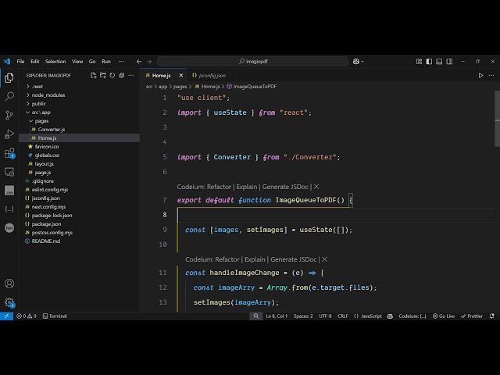Open Terminal from status bar
The height and width of the screenshot is (375, 500).
(55, 316)
